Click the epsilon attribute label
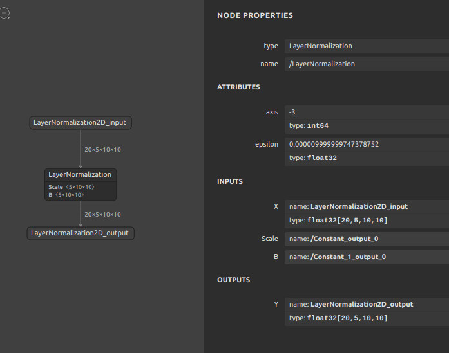449x353 pixels. click(267, 144)
